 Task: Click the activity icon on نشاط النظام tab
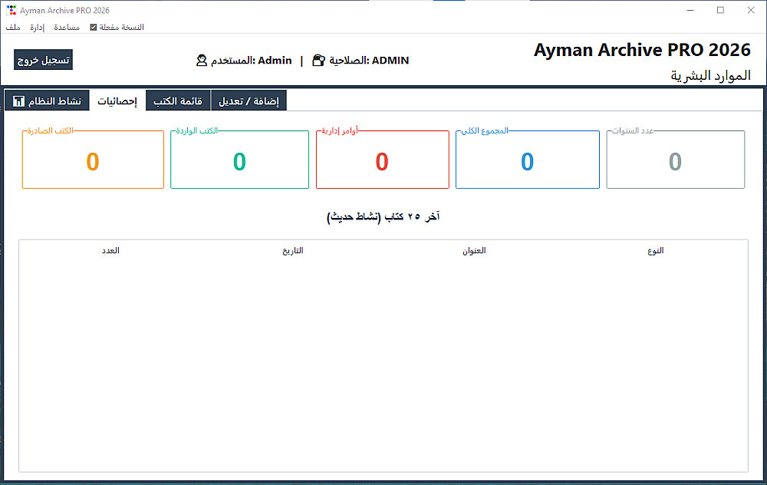pos(18,101)
